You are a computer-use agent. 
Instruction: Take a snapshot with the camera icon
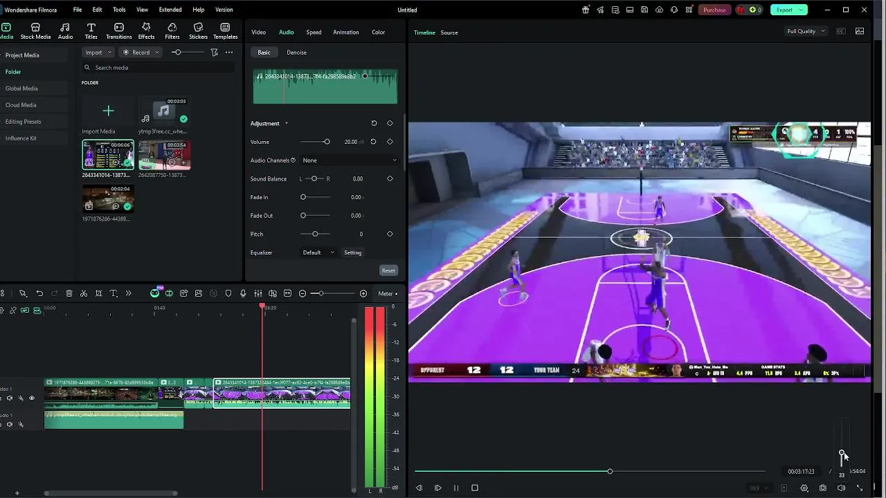tap(823, 488)
